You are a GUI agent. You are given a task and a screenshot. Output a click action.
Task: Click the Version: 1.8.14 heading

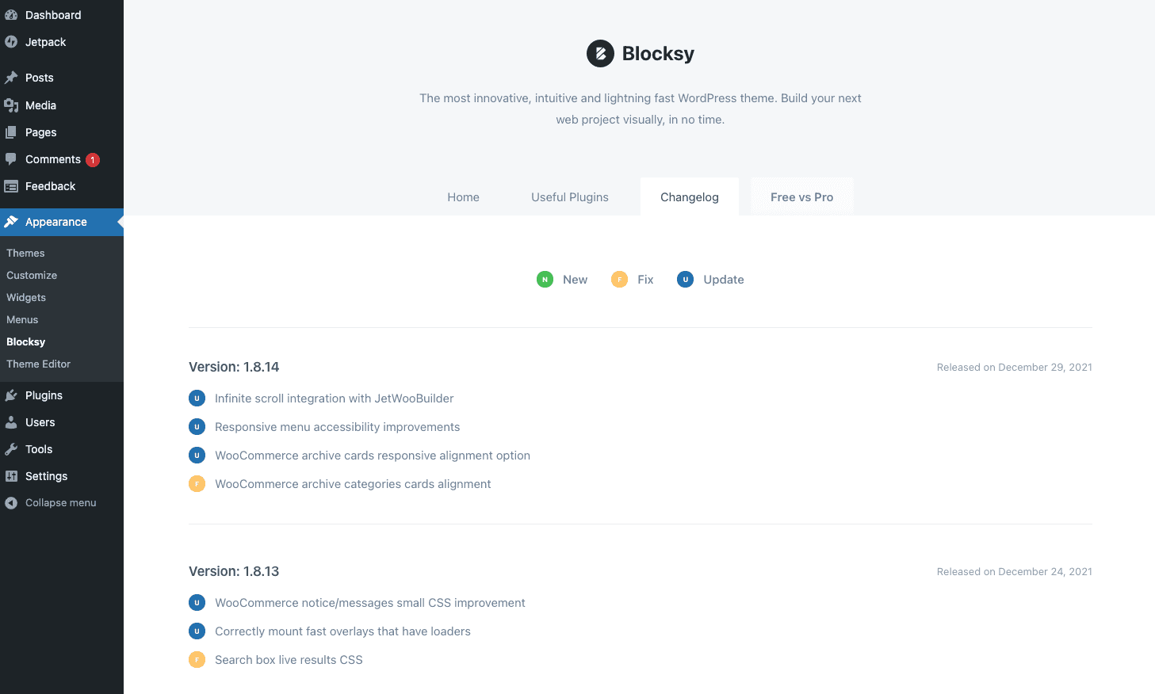234,367
